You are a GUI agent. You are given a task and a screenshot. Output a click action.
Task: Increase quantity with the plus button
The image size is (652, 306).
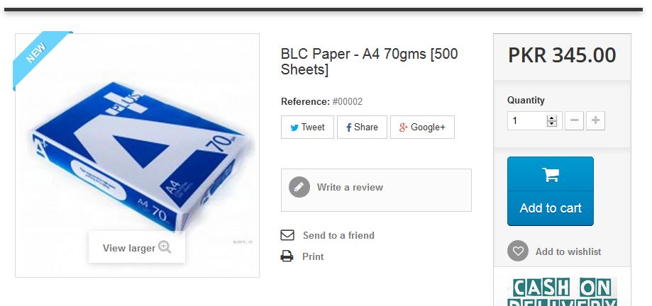tap(595, 121)
